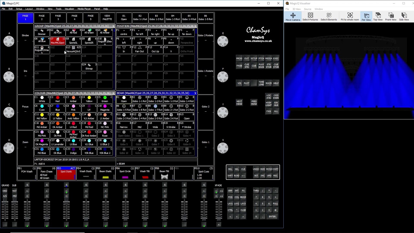
Task: Click the command line input showing BEAM
Action: pos(157,164)
